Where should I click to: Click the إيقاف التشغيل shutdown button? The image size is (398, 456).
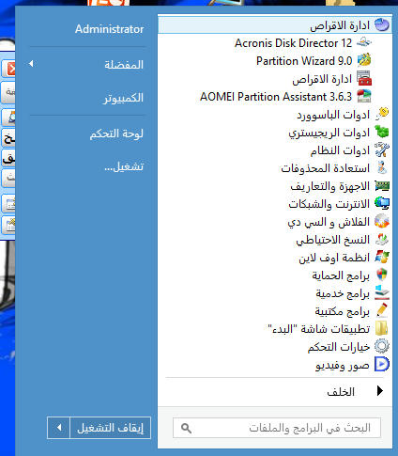click(x=110, y=428)
